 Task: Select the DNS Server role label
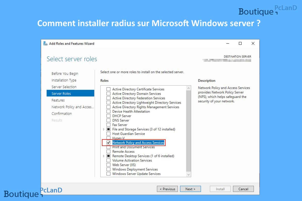pyautogui.click(x=121, y=120)
